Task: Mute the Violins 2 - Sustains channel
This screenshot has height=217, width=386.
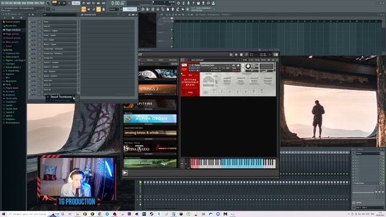Action: (30, 67)
